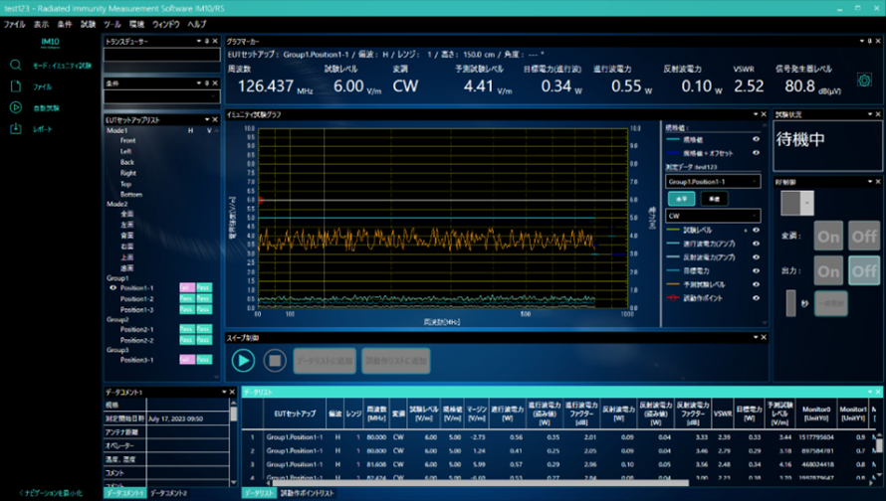The height and width of the screenshot is (501, 886).
Task: Open marker settings gear icon
Action: [x=864, y=81]
